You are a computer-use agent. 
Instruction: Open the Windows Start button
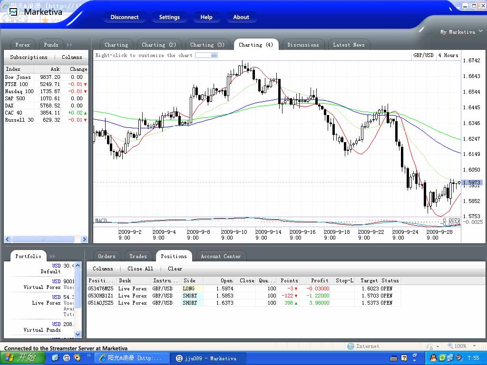[x=22, y=357]
